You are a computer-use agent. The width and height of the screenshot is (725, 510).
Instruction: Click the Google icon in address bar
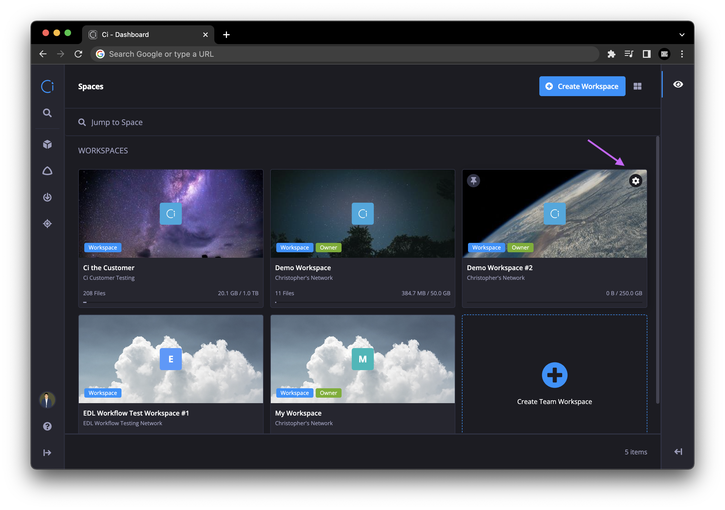click(x=100, y=54)
